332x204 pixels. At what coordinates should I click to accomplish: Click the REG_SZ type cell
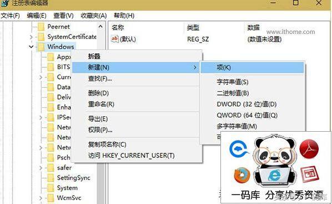(198, 39)
